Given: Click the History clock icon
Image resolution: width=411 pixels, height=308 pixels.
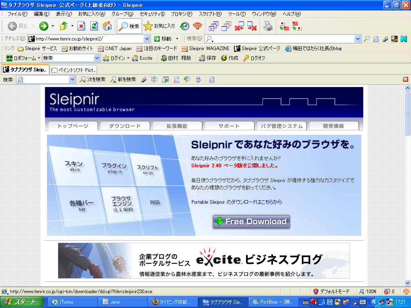Looking at the screenshot, I should (185, 26).
